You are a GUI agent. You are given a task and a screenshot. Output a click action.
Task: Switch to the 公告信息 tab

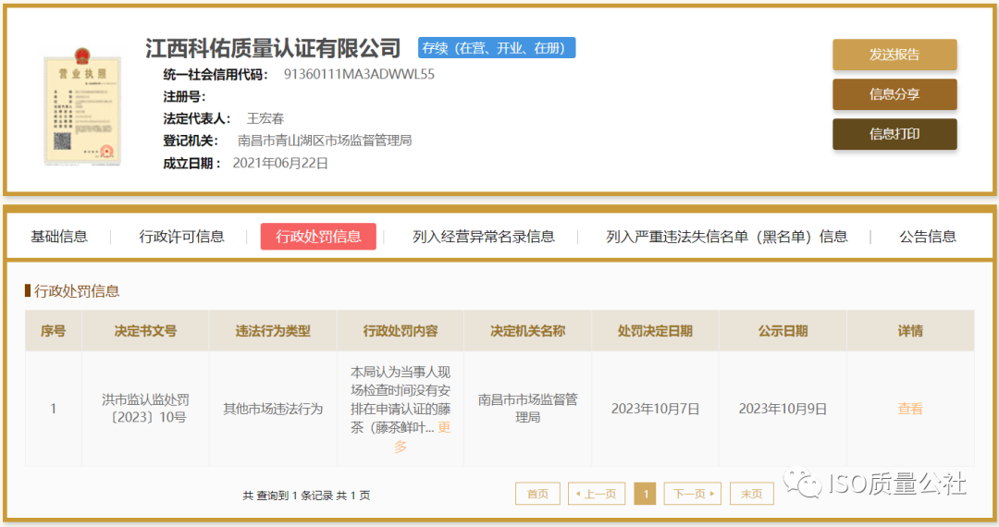click(928, 237)
